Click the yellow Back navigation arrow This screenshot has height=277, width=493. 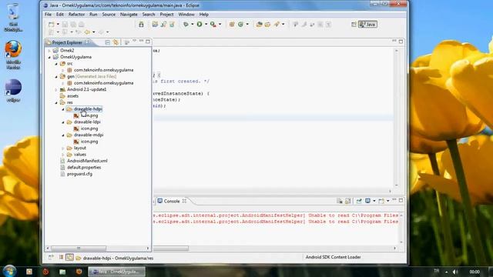tap(87, 32)
